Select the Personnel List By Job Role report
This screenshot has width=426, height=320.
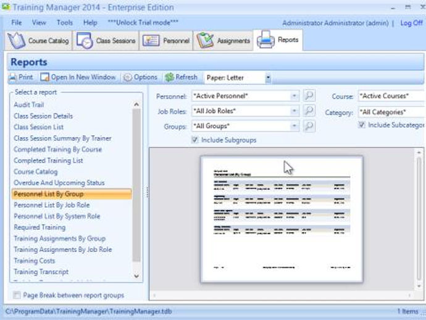click(52, 205)
